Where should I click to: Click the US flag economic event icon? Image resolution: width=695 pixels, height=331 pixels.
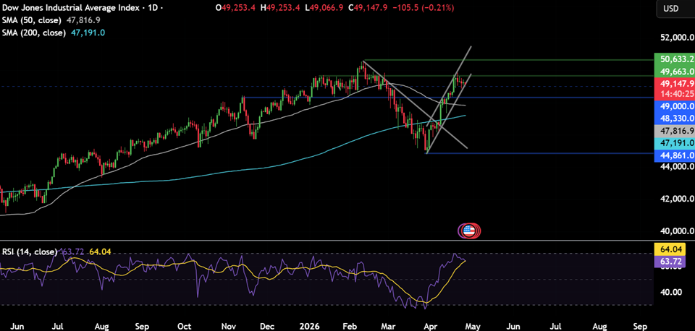pos(470,231)
